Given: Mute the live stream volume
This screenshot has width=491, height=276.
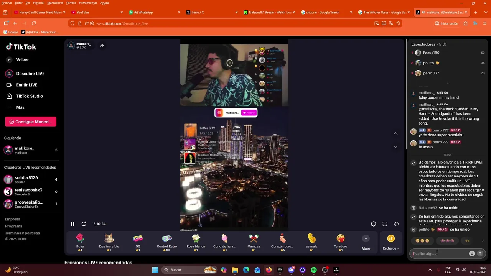Looking at the screenshot, I should (x=396, y=224).
